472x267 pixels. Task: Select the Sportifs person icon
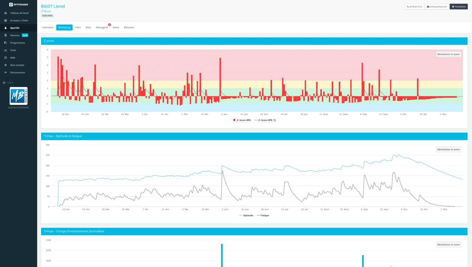6,28
